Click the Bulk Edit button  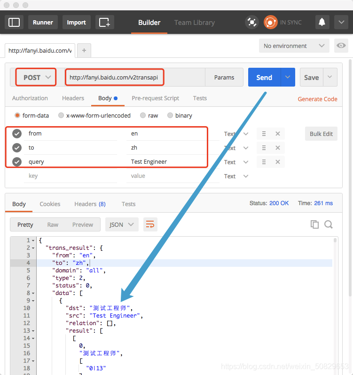click(321, 134)
